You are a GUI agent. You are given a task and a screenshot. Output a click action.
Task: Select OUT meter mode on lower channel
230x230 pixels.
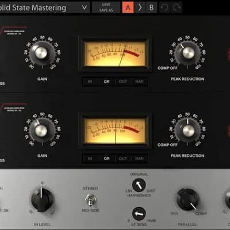123,159
